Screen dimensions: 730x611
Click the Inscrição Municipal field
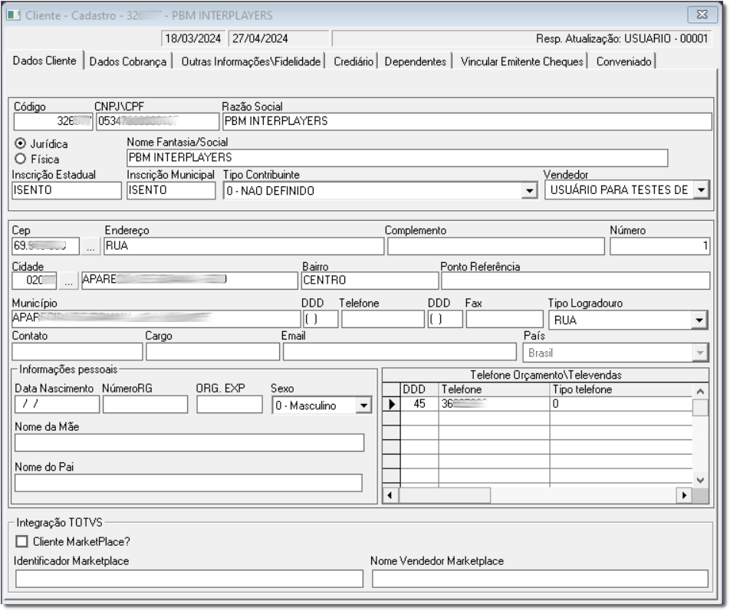coord(171,190)
